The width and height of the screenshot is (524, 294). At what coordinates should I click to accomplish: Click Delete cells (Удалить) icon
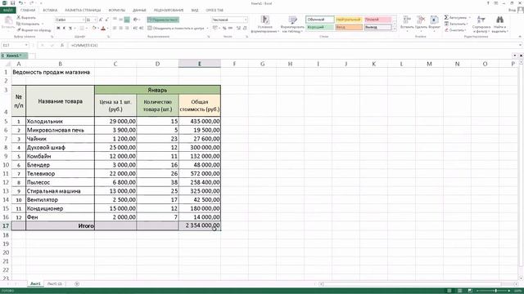pyautogui.click(x=421, y=20)
